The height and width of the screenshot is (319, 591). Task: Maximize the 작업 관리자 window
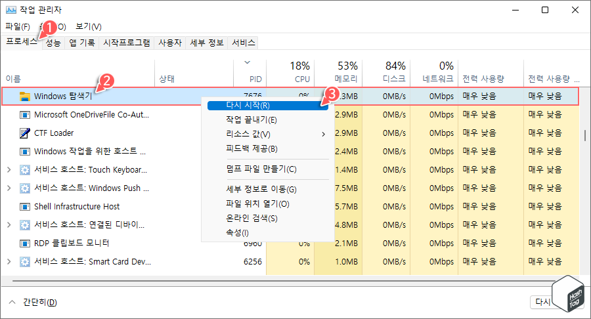tap(545, 10)
